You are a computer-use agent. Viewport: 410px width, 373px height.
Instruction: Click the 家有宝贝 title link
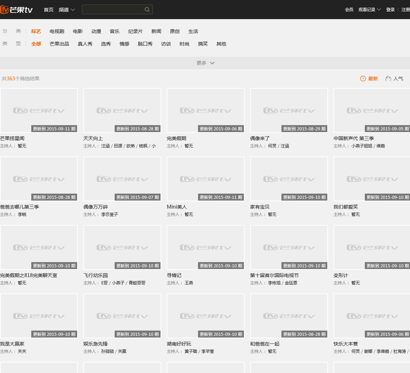pyautogui.click(x=260, y=207)
